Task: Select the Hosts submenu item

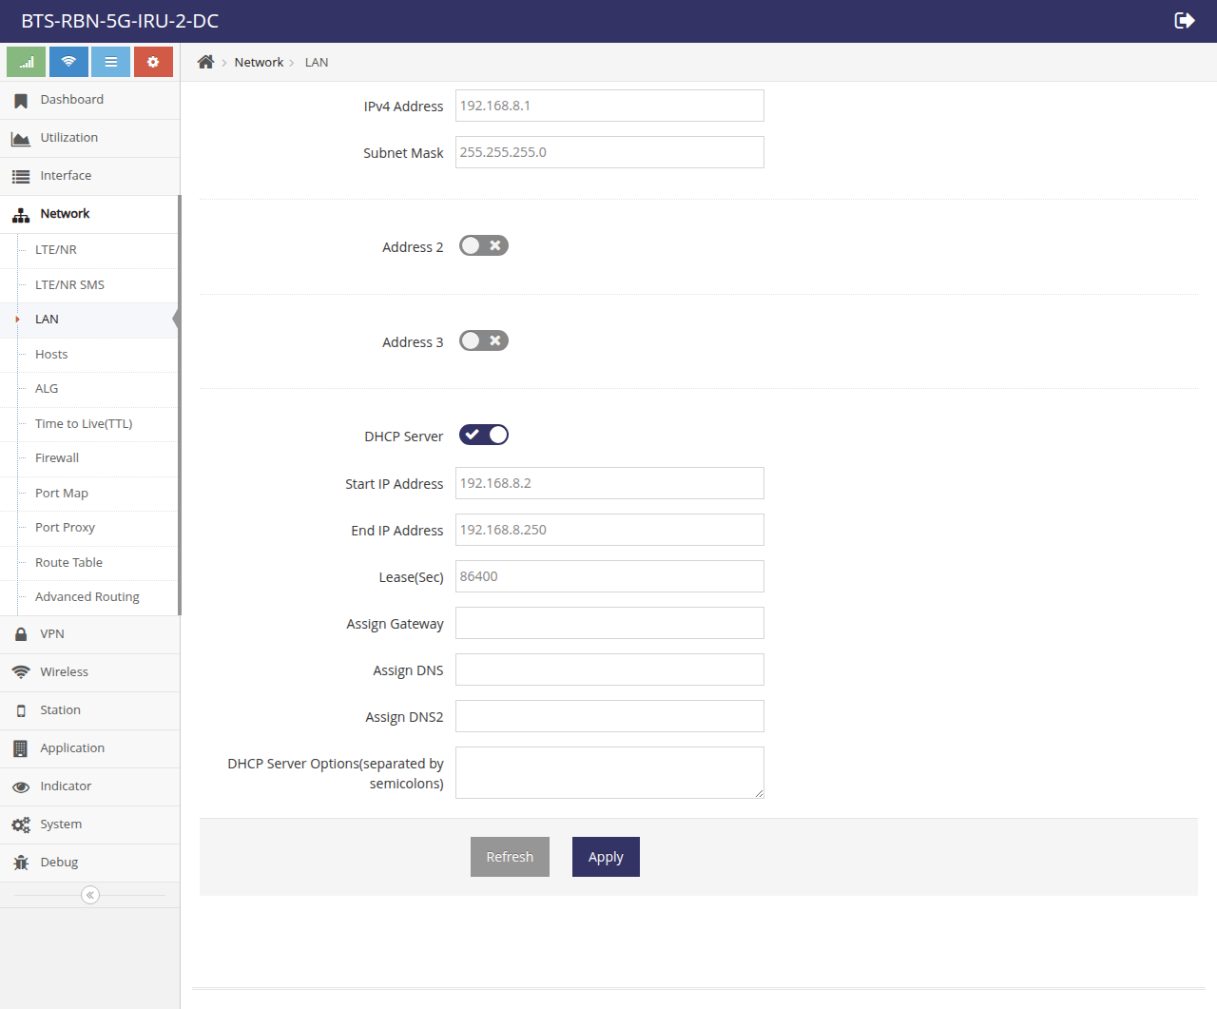Action: point(89,355)
